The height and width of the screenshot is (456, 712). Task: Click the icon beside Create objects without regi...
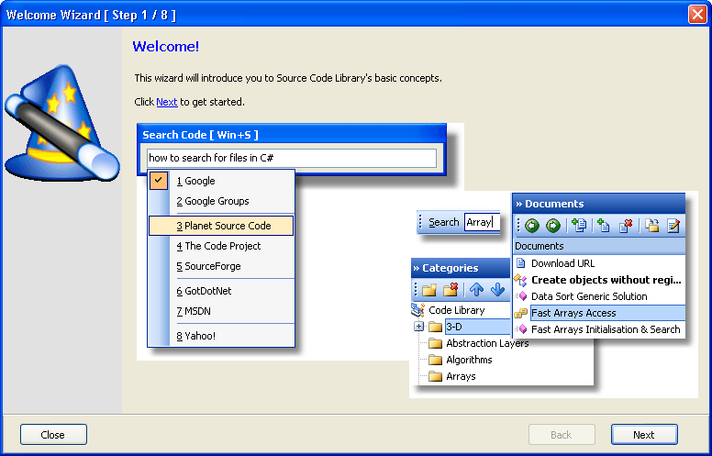(520, 280)
